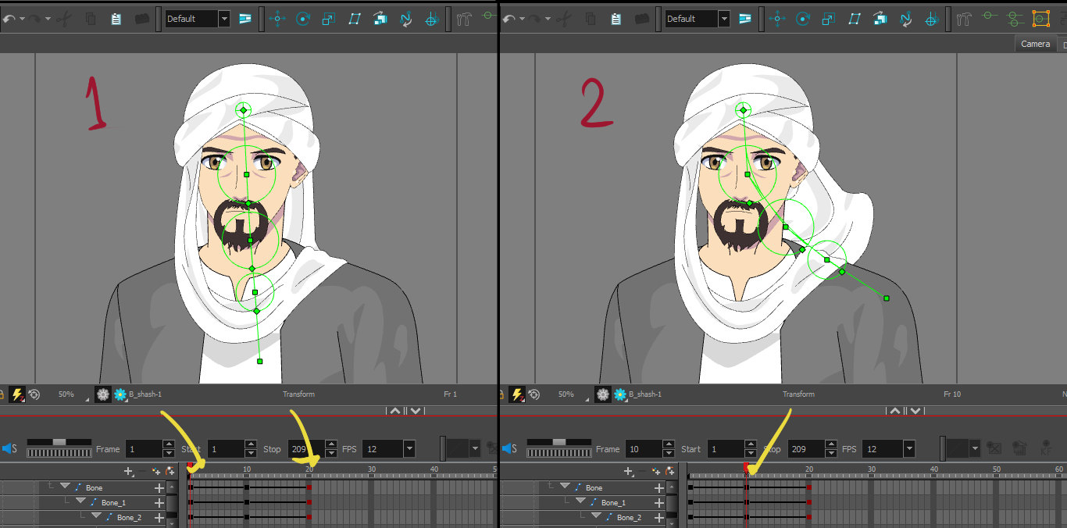Screen dimensions: 1067x528
Task: Select the Rotate tool
Action: tap(303, 19)
